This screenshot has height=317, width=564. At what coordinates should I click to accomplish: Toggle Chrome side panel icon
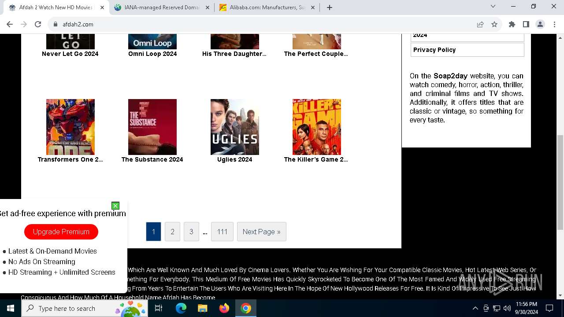point(526,24)
